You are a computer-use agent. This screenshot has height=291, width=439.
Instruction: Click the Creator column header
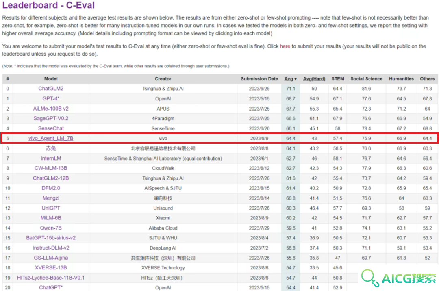click(163, 79)
